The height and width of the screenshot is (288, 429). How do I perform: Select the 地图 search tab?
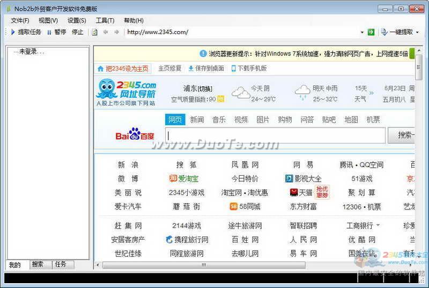tap(351, 119)
